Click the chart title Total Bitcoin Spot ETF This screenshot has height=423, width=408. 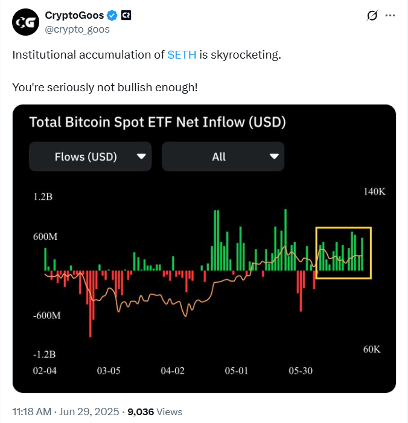(x=158, y=122)
